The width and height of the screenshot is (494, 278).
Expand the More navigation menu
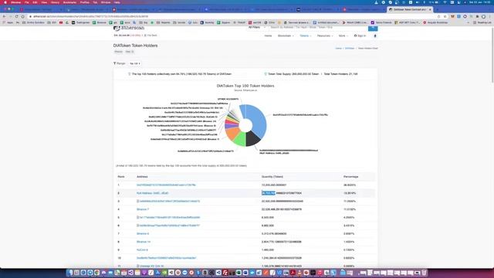click(343, 36)
